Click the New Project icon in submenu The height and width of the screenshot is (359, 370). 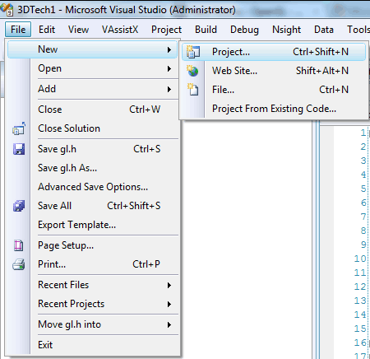point(193,52)
